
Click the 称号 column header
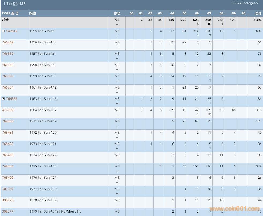point(117,13)
